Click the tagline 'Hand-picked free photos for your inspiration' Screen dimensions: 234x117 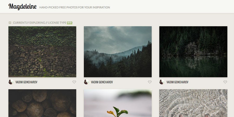point(75,7)
